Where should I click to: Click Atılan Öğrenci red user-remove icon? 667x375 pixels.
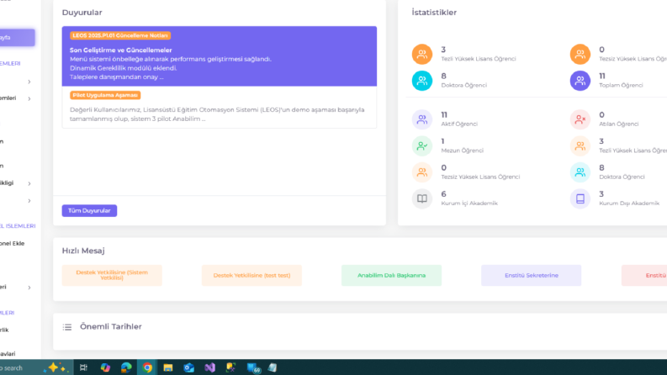(x=580, y=119)
